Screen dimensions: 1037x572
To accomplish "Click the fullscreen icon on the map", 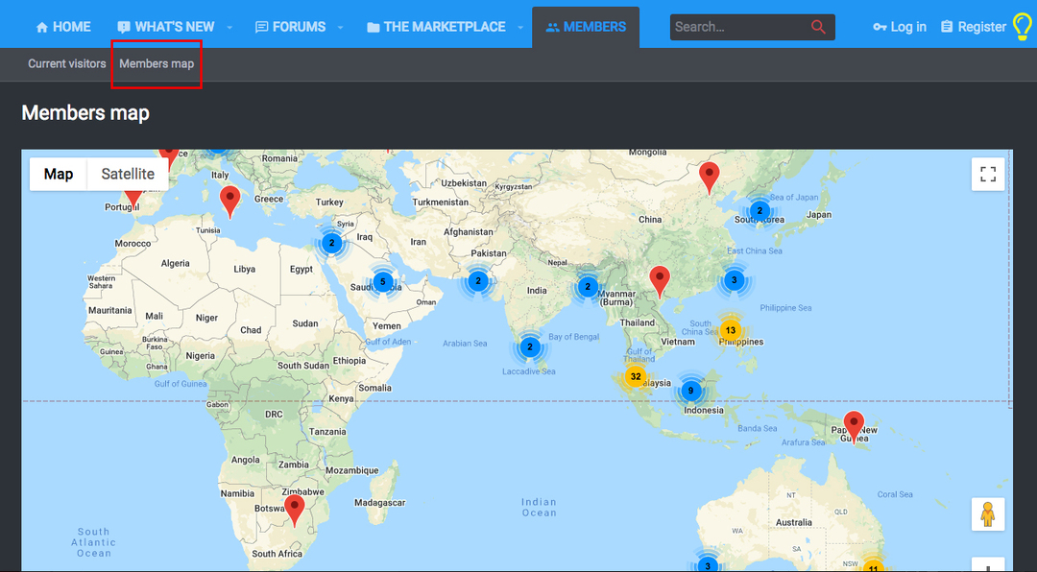I will (x=988, y=174).
